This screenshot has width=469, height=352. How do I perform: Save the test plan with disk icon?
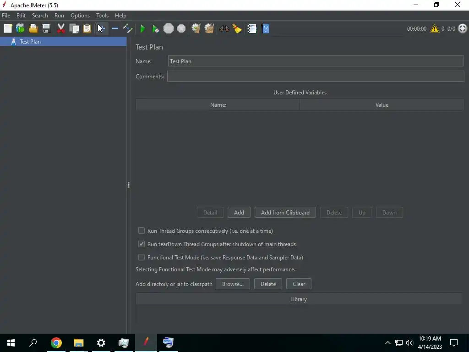46,28
